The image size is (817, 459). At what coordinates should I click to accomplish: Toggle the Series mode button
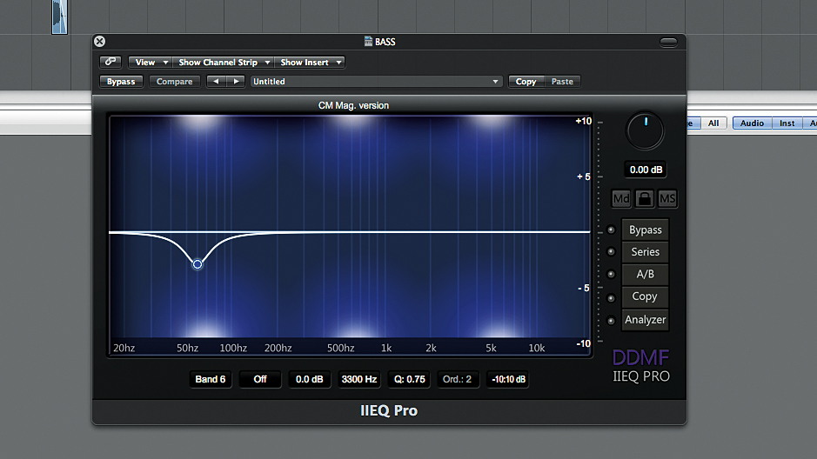[x=645, y=252]
